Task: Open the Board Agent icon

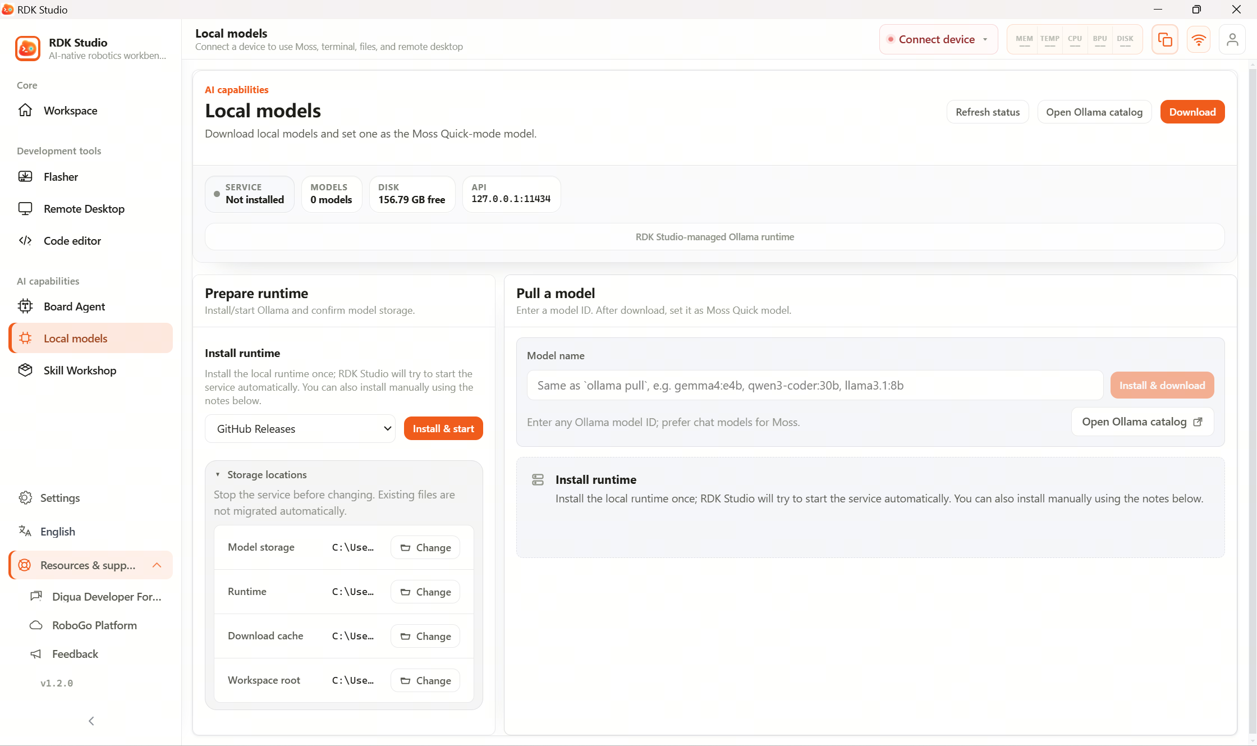Action: click(25, 306)
